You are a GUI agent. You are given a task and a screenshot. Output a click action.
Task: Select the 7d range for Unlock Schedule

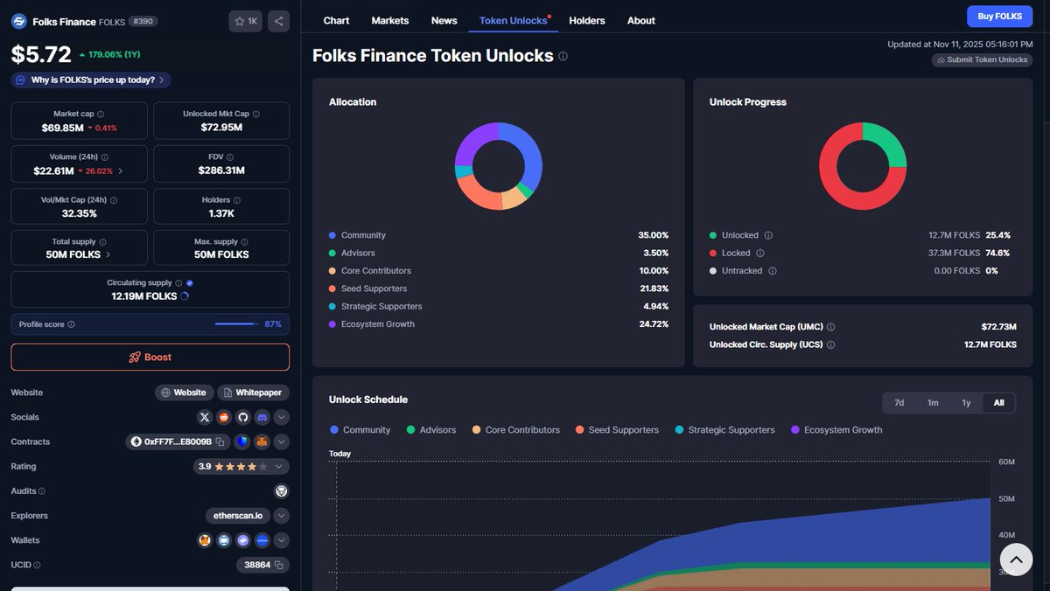click(899, 403)
